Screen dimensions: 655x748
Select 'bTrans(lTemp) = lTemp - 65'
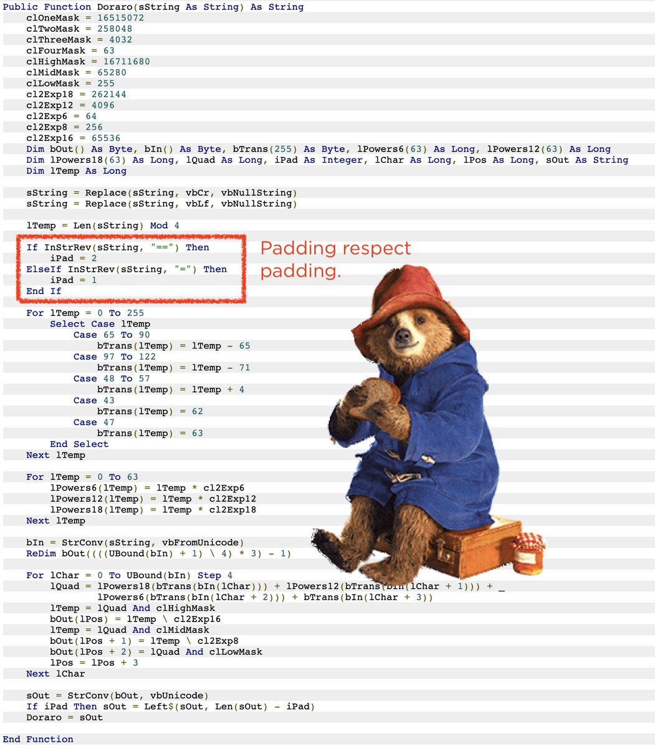pyautogui.click(x=174, y=346)
